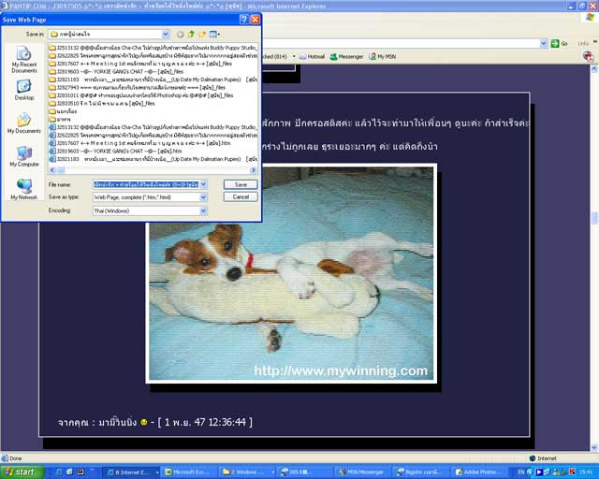Open My Recent Documents place
Viewport: 599px width, 479px height.
(x=24, y=59)
